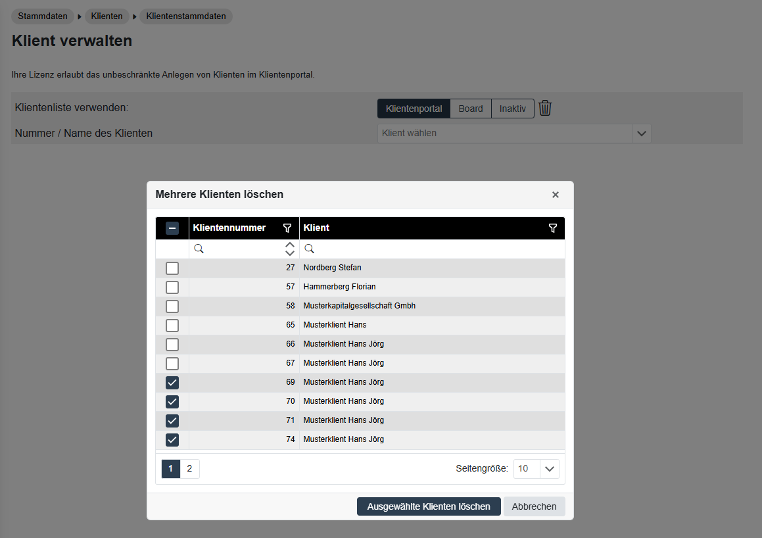Screen dimensions: 762x538
Task: Click the increment arrow in Klientennummer search
Action: click(x=290, y=245)
